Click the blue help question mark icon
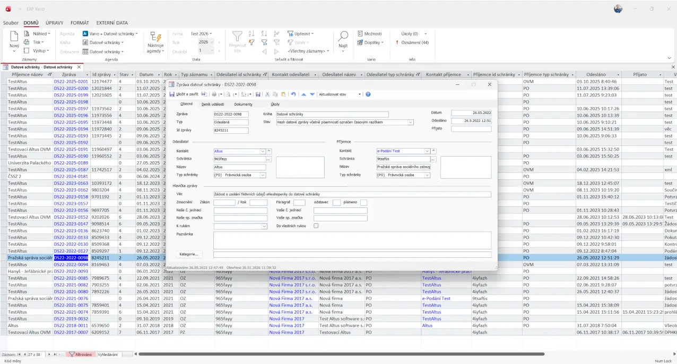677x364 pixels. (368, 94)
